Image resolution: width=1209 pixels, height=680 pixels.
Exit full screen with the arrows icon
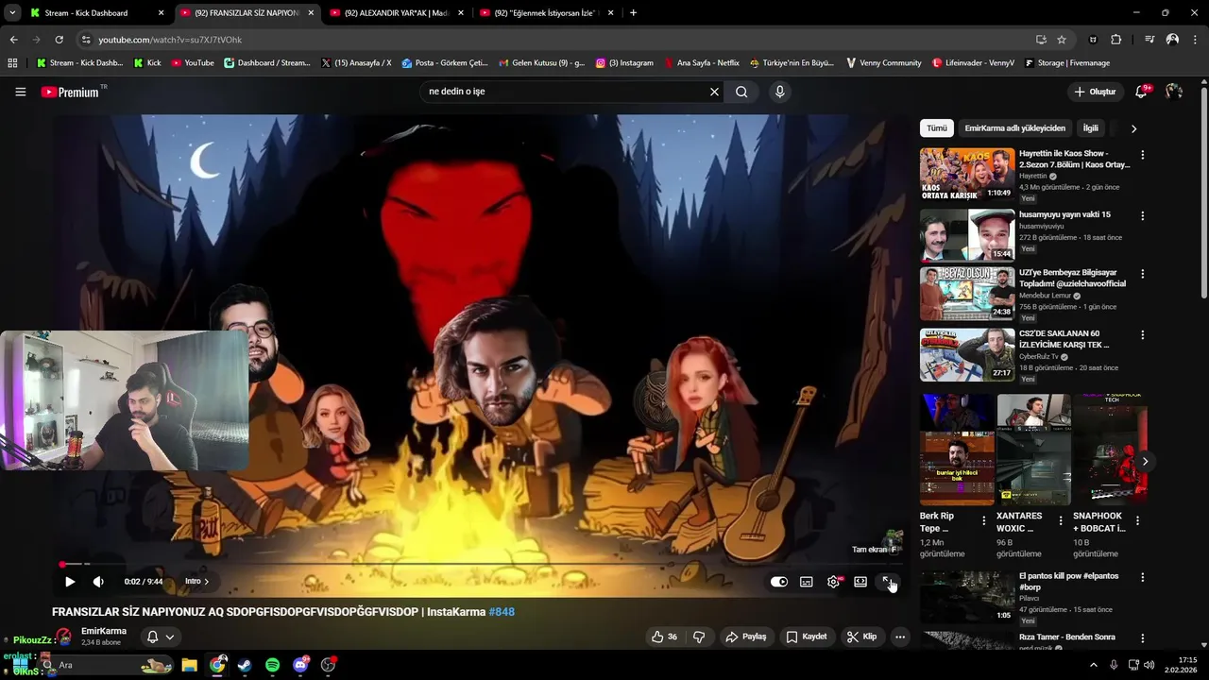pos(888,582)
